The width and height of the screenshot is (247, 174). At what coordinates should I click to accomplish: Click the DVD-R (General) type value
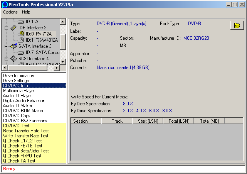tap(121, 24)
